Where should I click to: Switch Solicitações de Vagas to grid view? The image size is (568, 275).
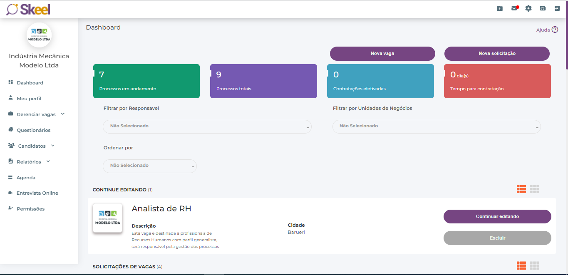point(534,265)
